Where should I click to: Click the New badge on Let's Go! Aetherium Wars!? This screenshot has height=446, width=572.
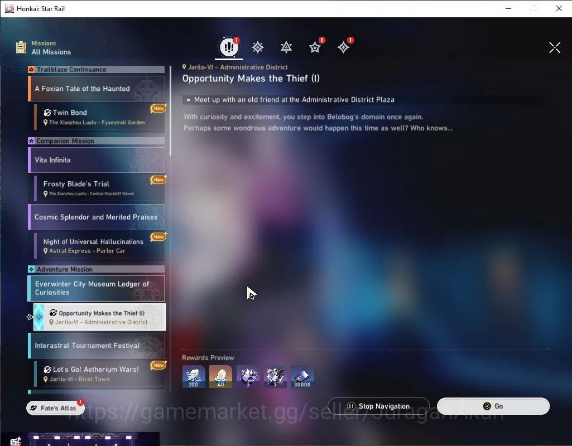click(158, 365)
